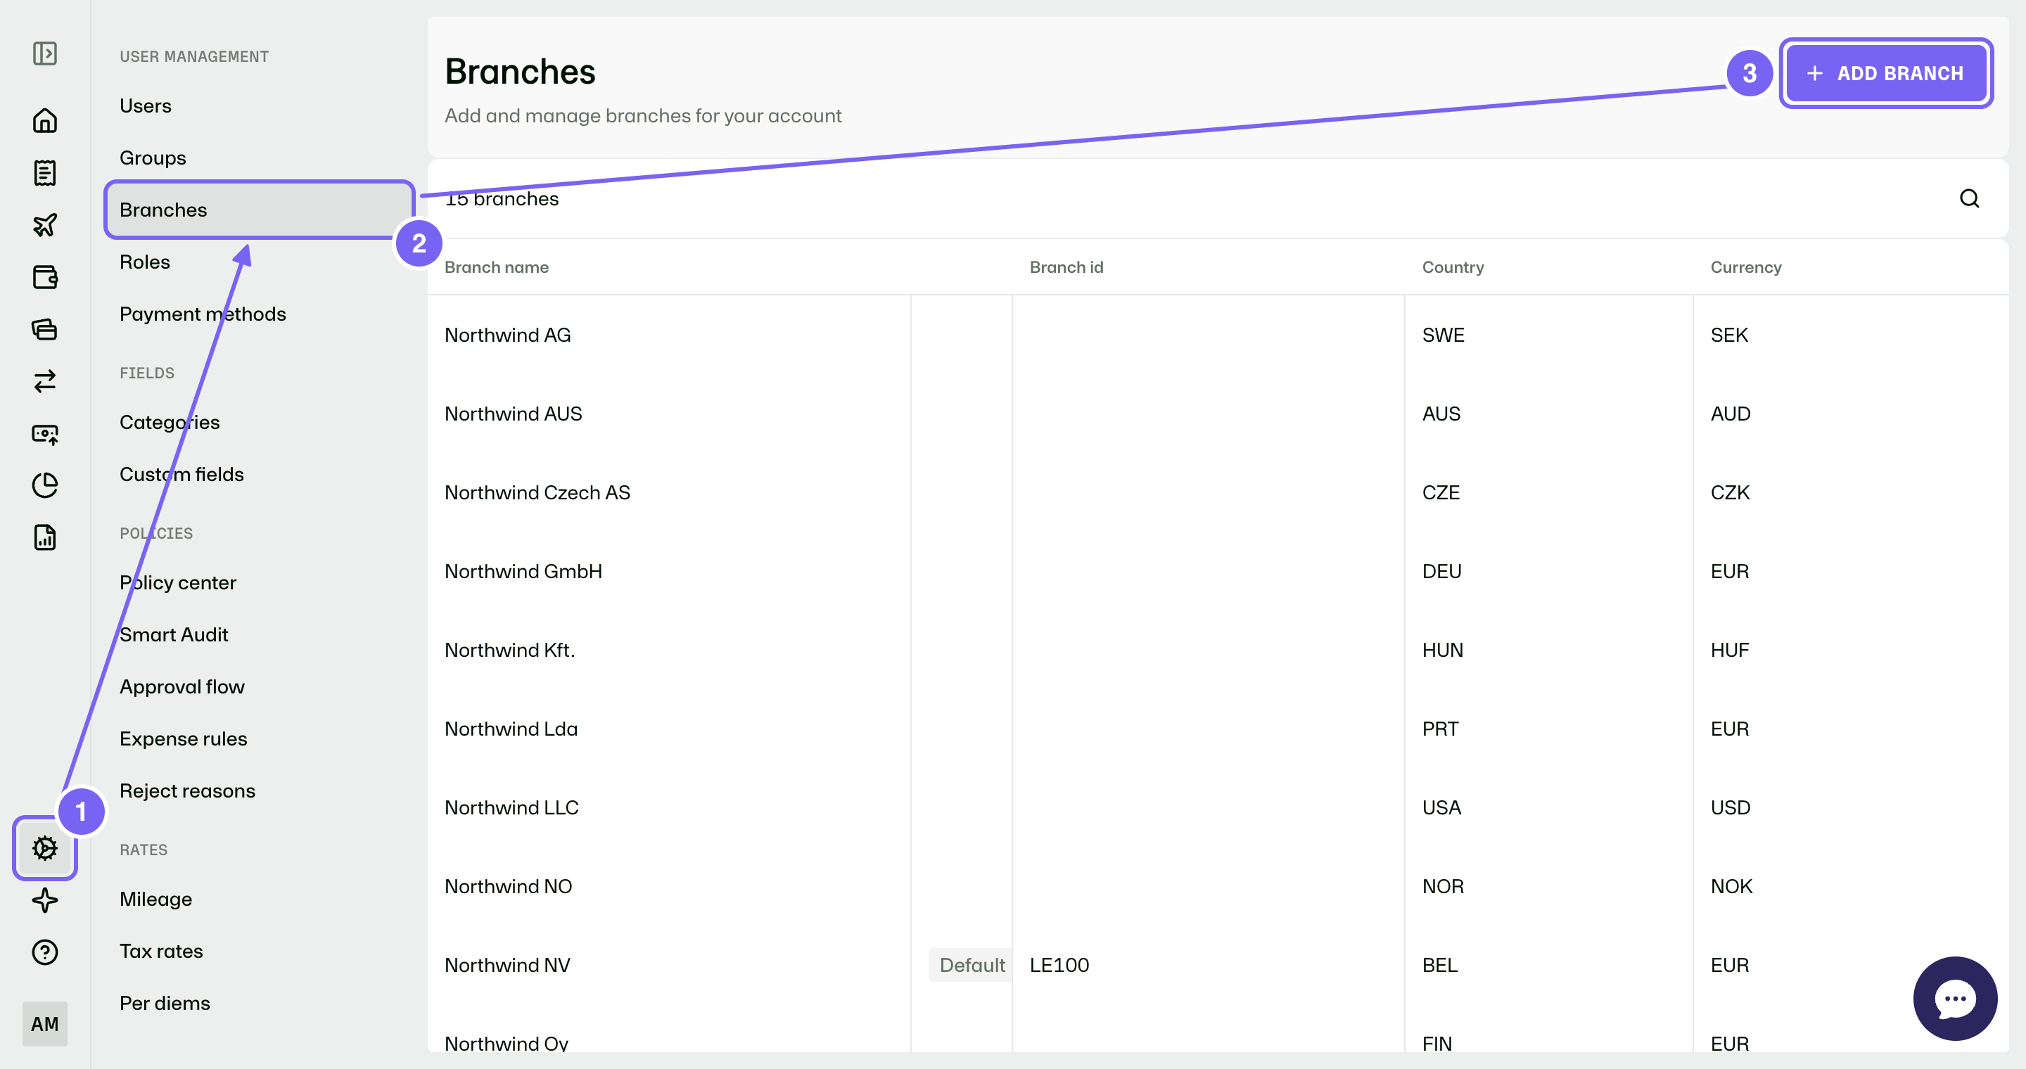
Task: Sort by Country column header
Action: pos(1453,267)
